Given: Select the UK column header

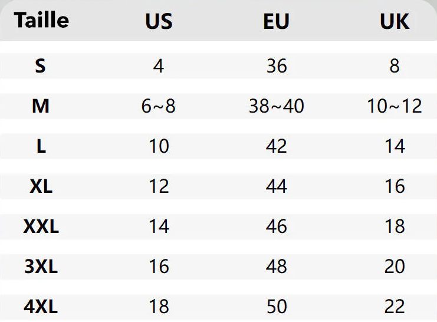Looking at the screenshot, I should 395,21.
